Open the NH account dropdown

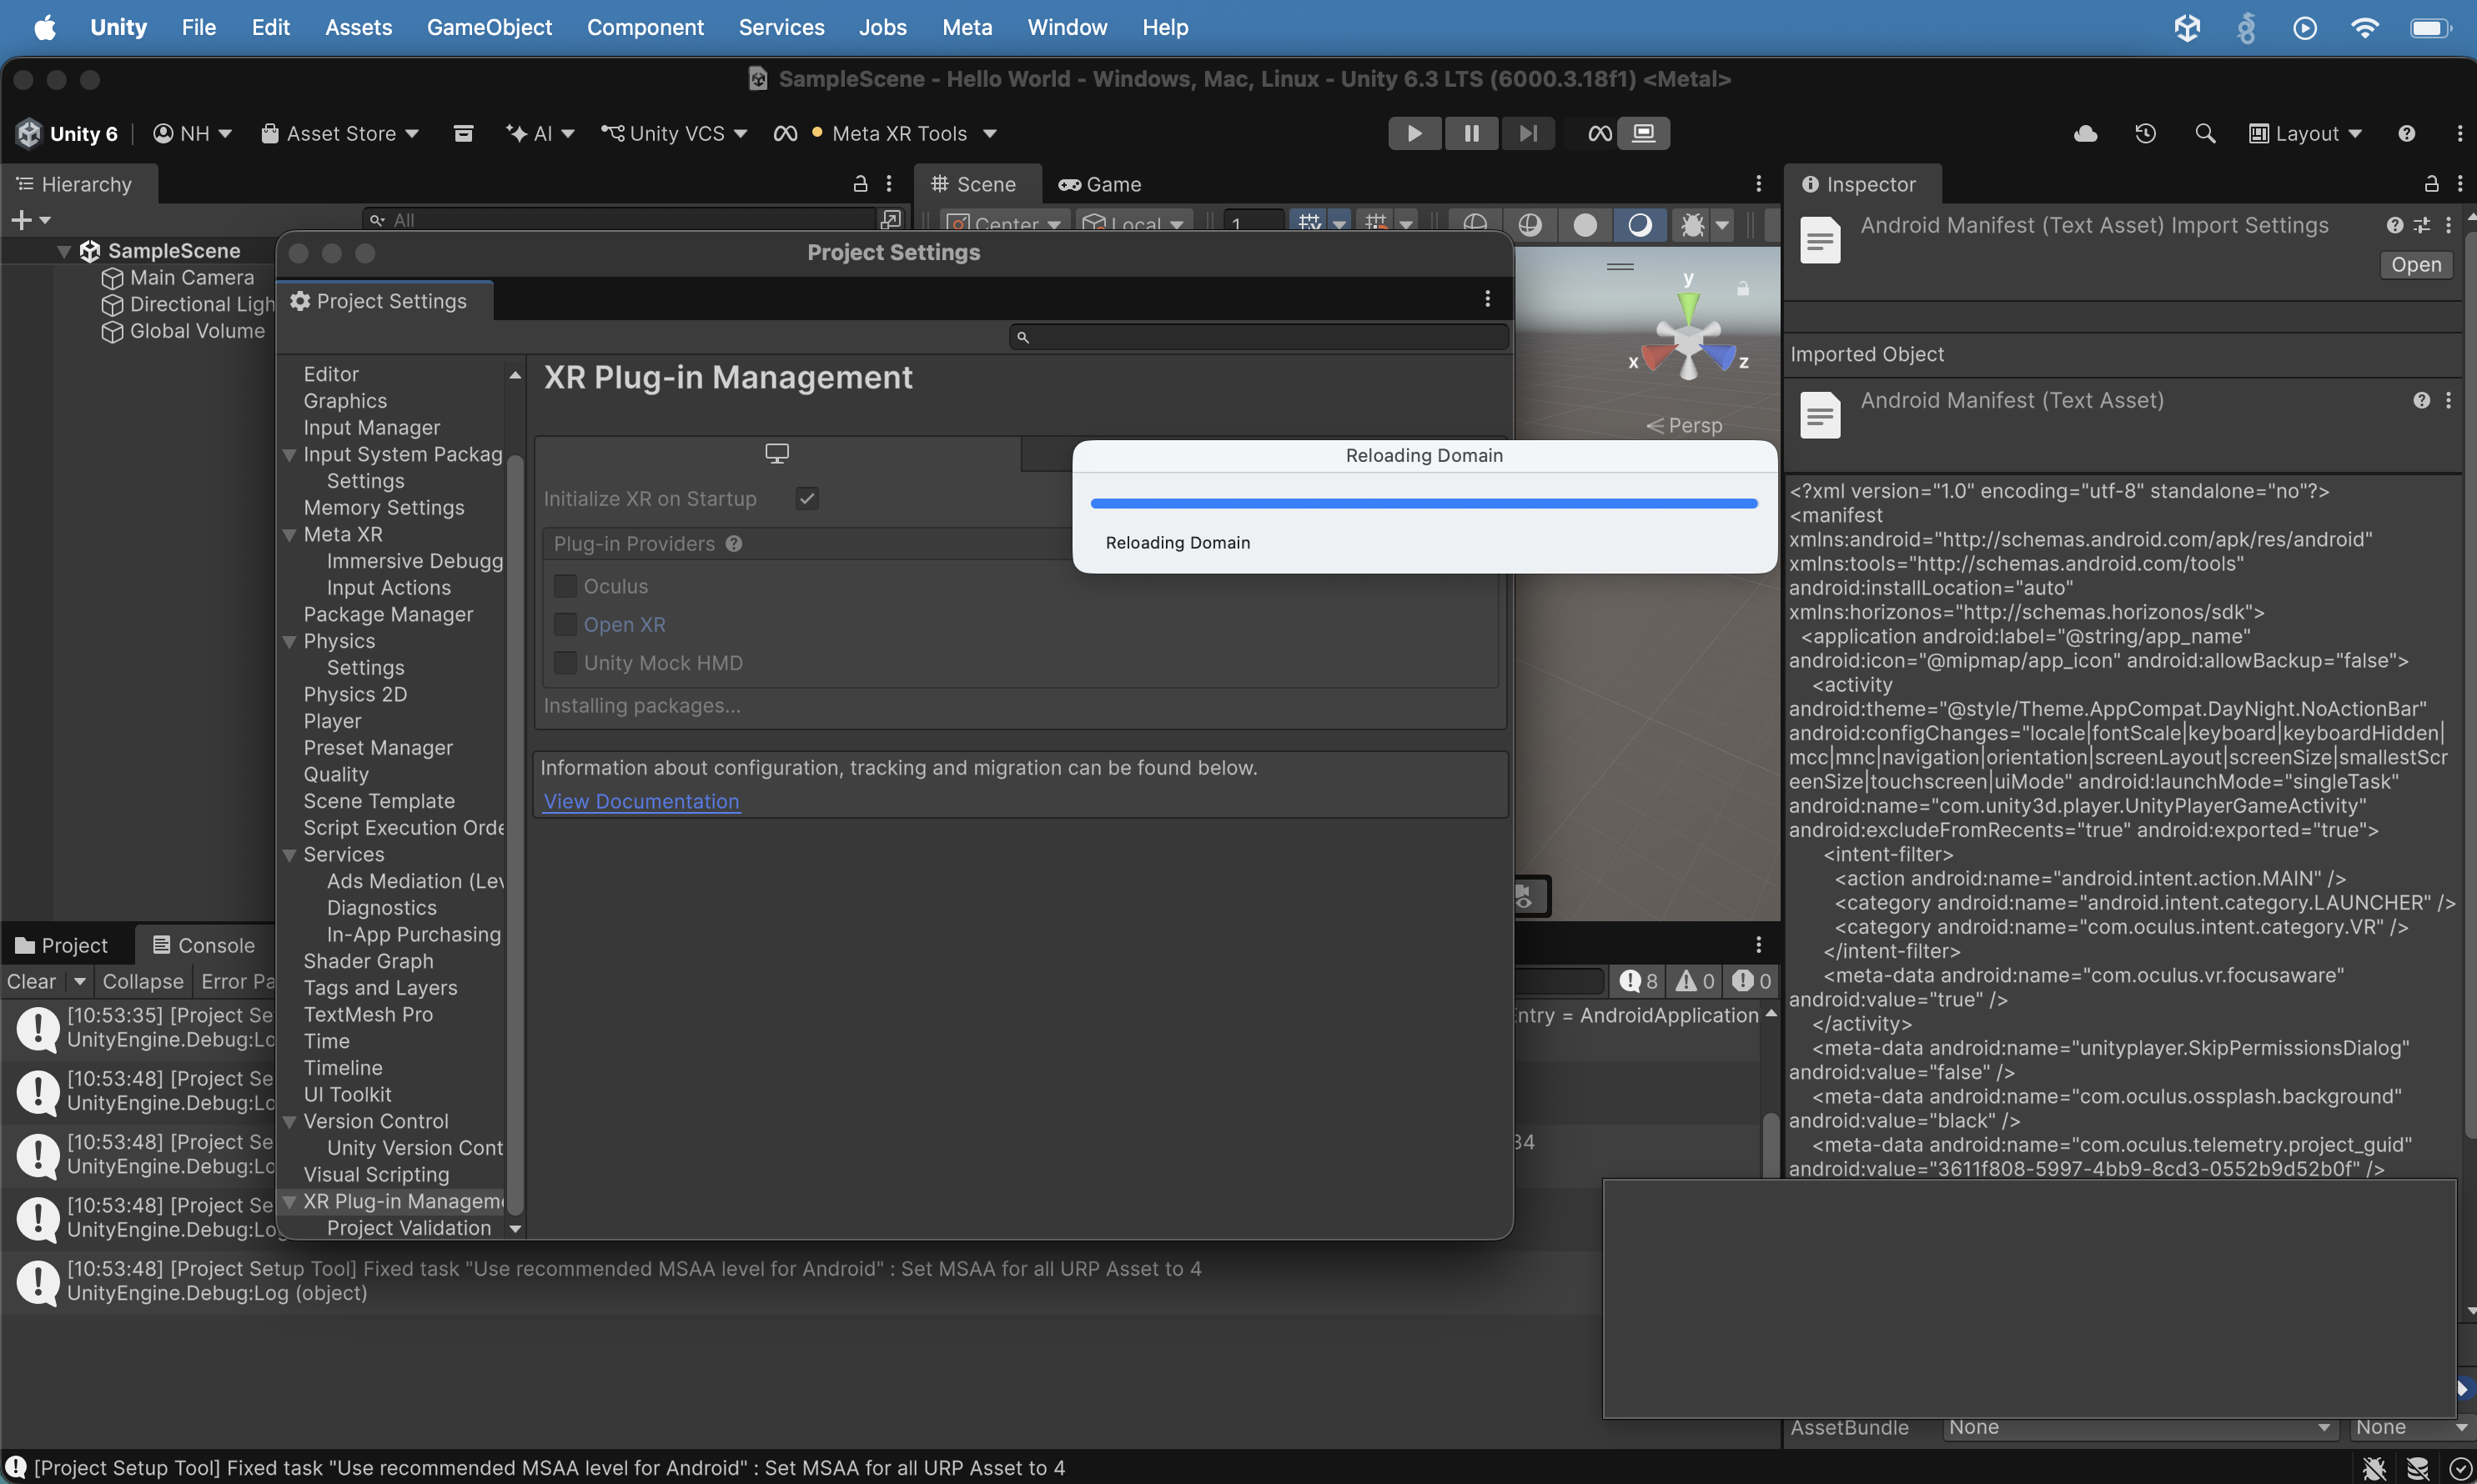192,133
